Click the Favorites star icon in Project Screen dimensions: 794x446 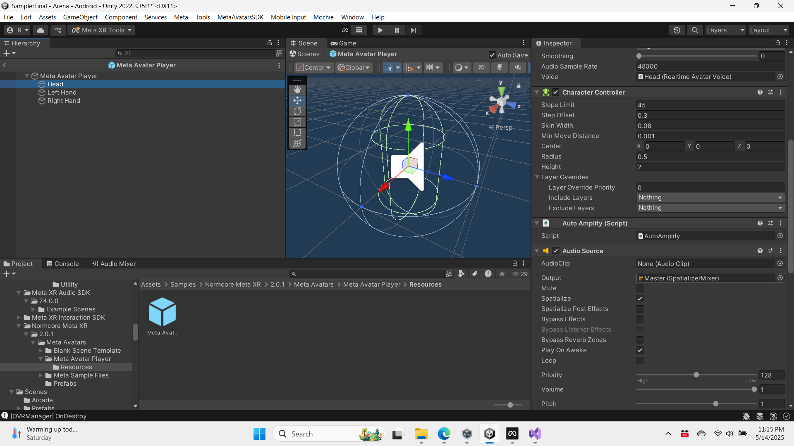click(502, 274)
